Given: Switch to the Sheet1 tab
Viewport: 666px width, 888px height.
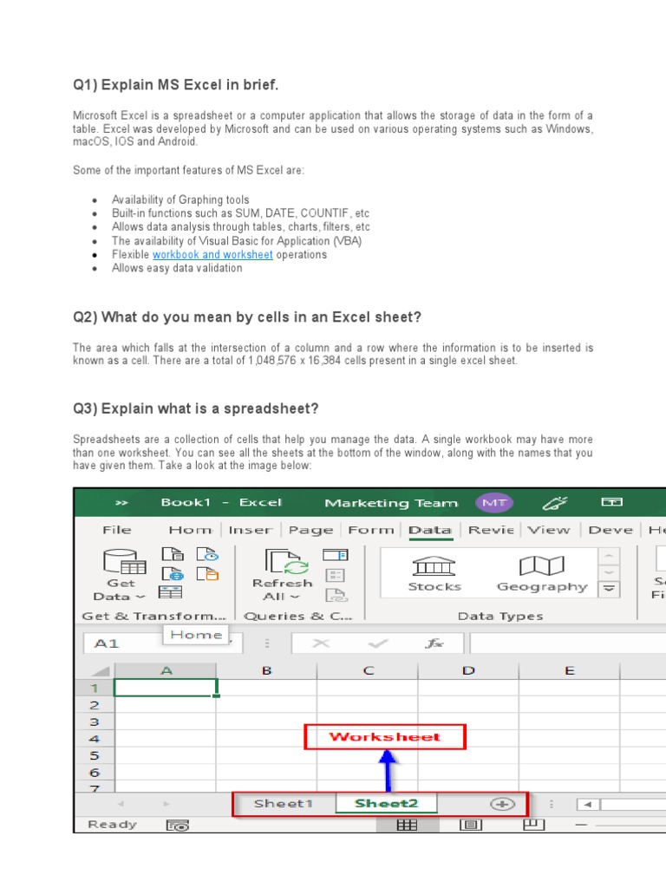Looking at the screenshot, I should coord(284,804).
